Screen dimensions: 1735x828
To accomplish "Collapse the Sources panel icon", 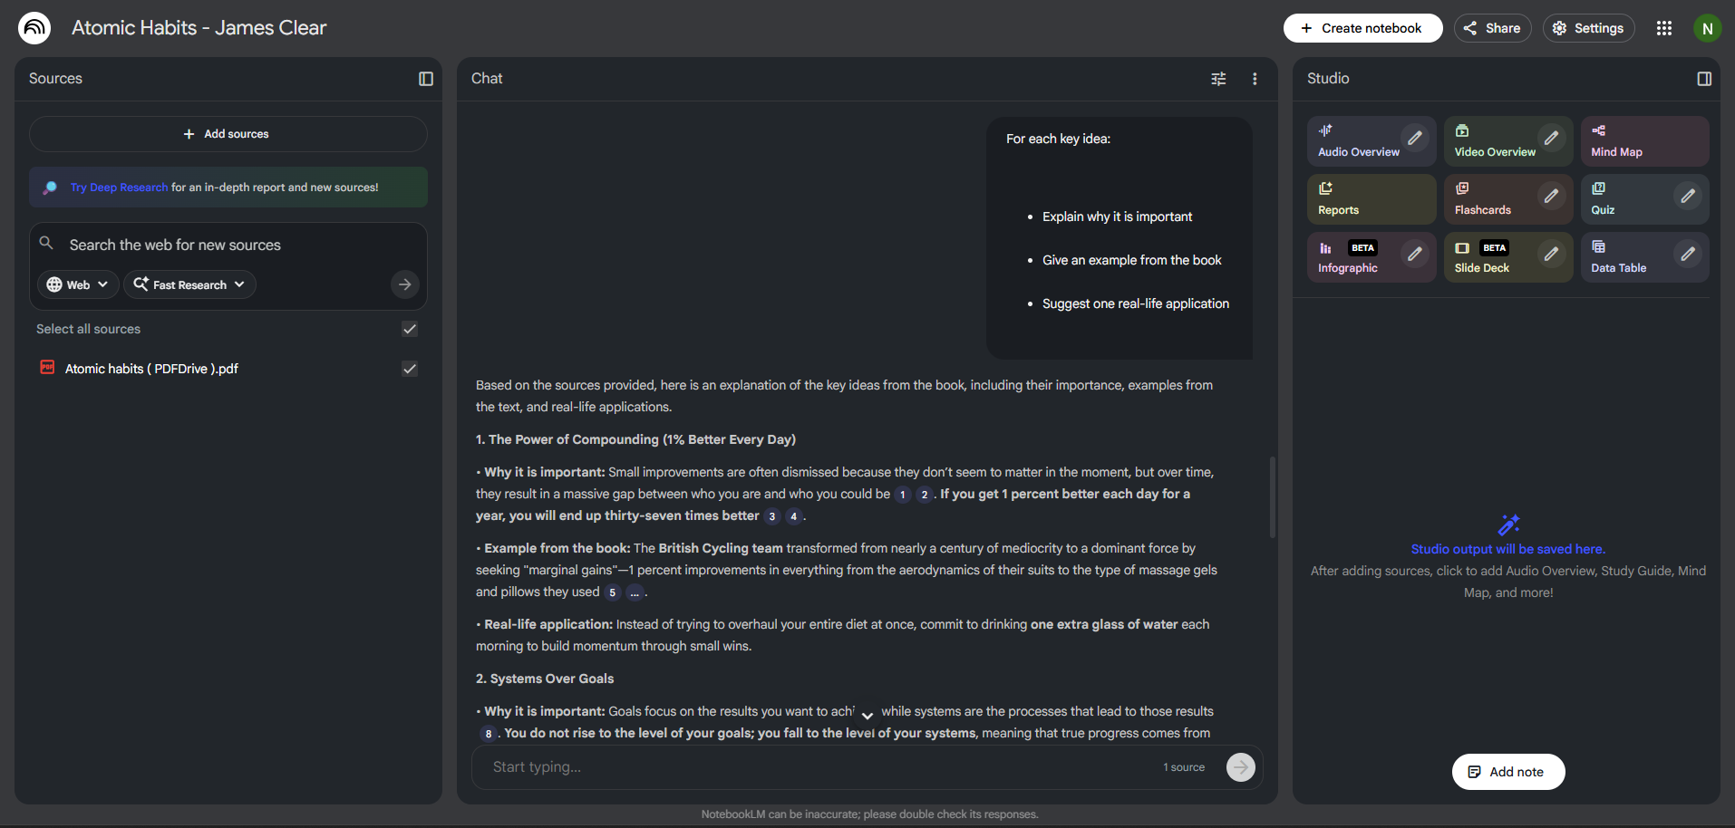I will coord(426,79).
